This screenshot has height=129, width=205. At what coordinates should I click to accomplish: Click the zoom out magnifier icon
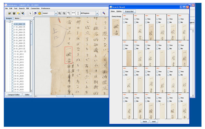(64, 13)
